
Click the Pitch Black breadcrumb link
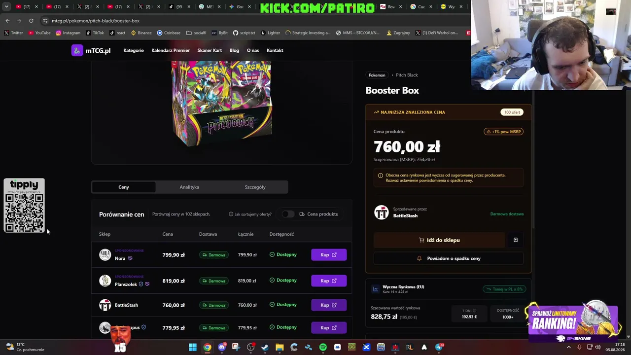pyautogui.click(x=407, y=75)
